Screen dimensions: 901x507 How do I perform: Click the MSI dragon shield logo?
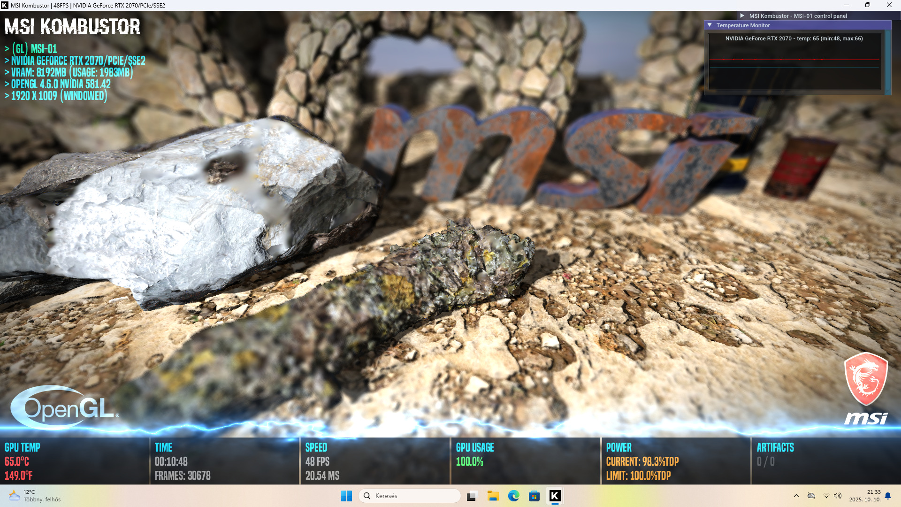click(866, 378)
